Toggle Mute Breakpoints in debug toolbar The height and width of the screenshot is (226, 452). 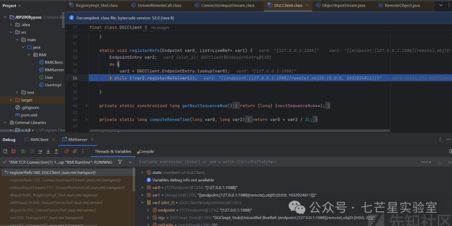[x=74, y=151]
